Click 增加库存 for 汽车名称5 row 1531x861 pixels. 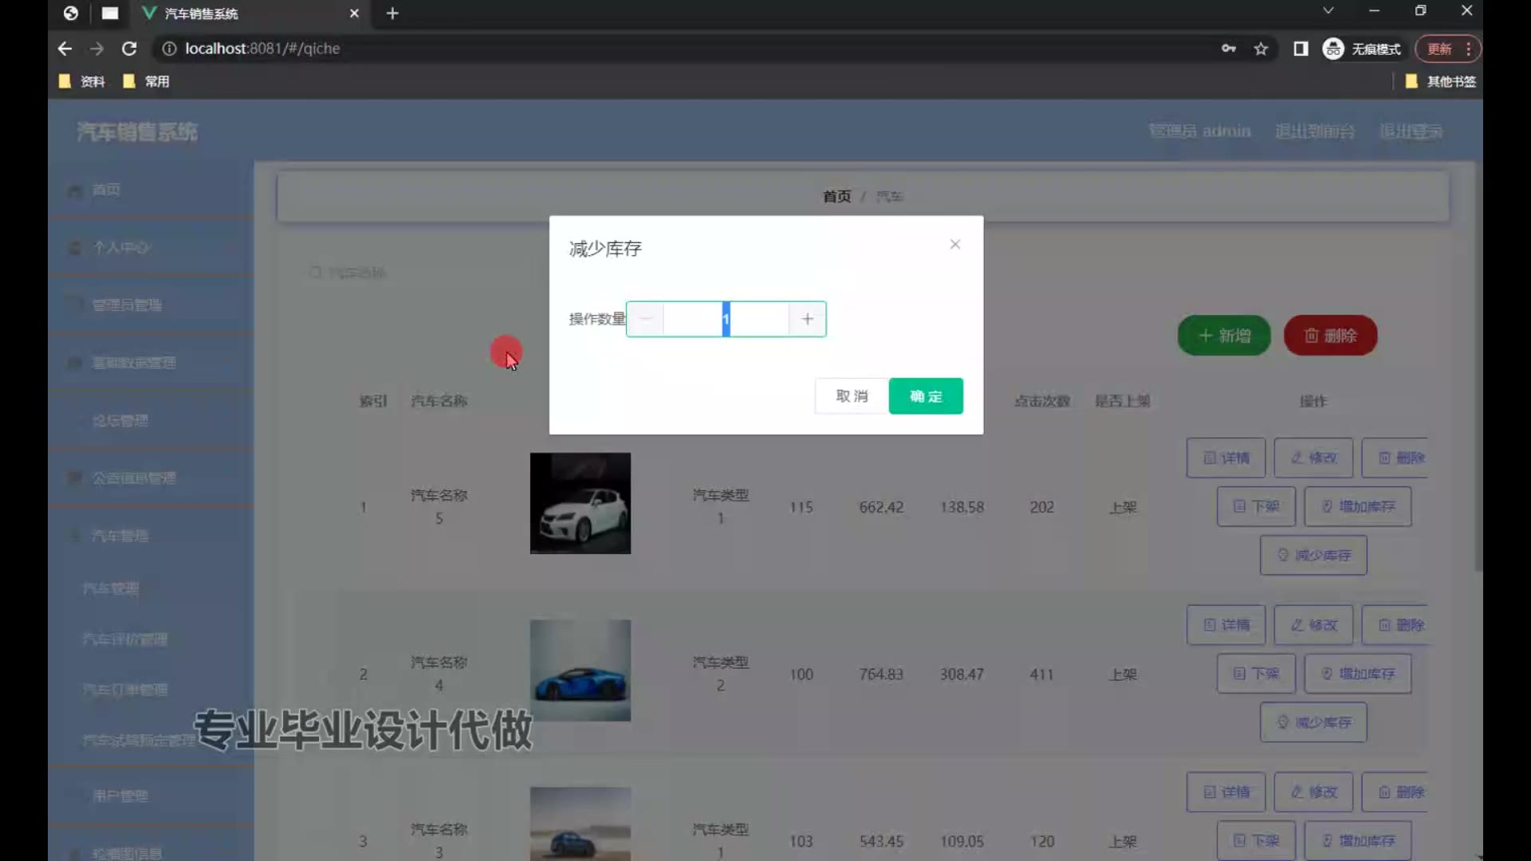tap(1358, 506)
